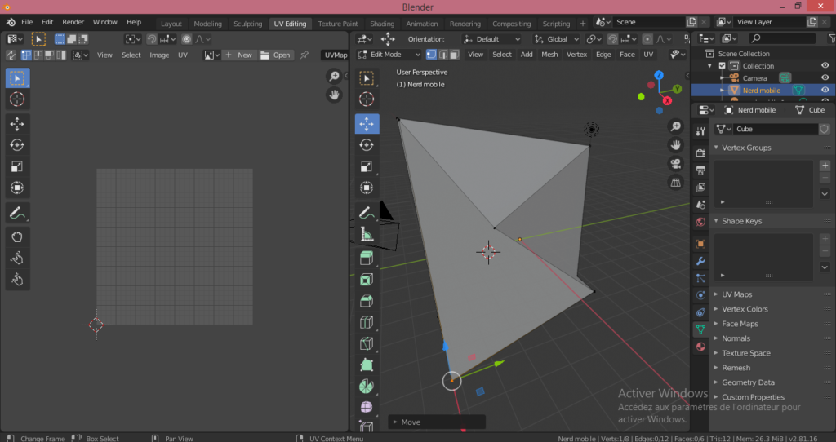Select the Inset Faces tool
The height and width of the screenshot is (442, 836).
tap(367, 280)
